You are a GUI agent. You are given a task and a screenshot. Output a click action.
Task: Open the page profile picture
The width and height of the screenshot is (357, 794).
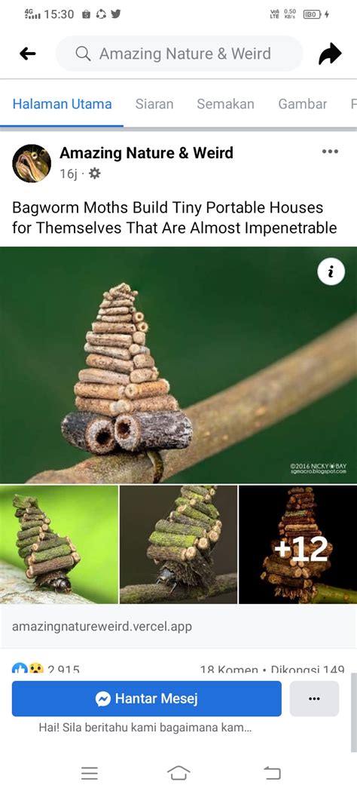(x=32, y=163)
